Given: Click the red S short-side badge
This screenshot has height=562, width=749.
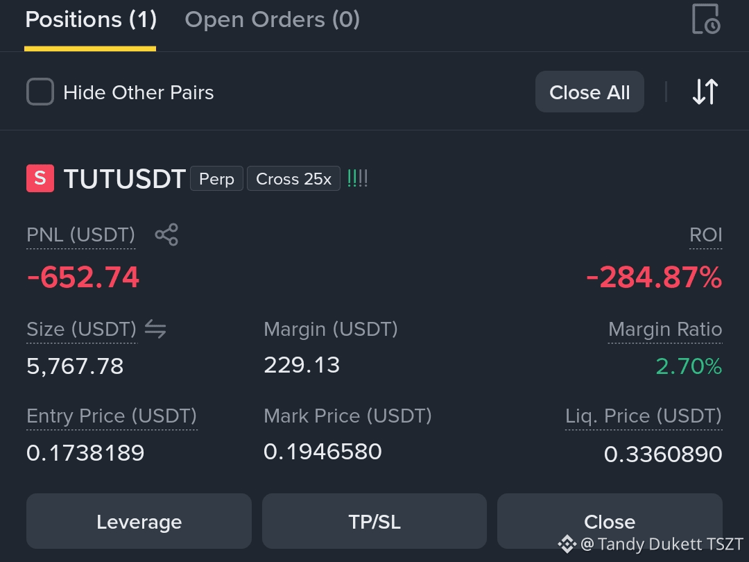Looking at the screenshot, I should 40,178.
